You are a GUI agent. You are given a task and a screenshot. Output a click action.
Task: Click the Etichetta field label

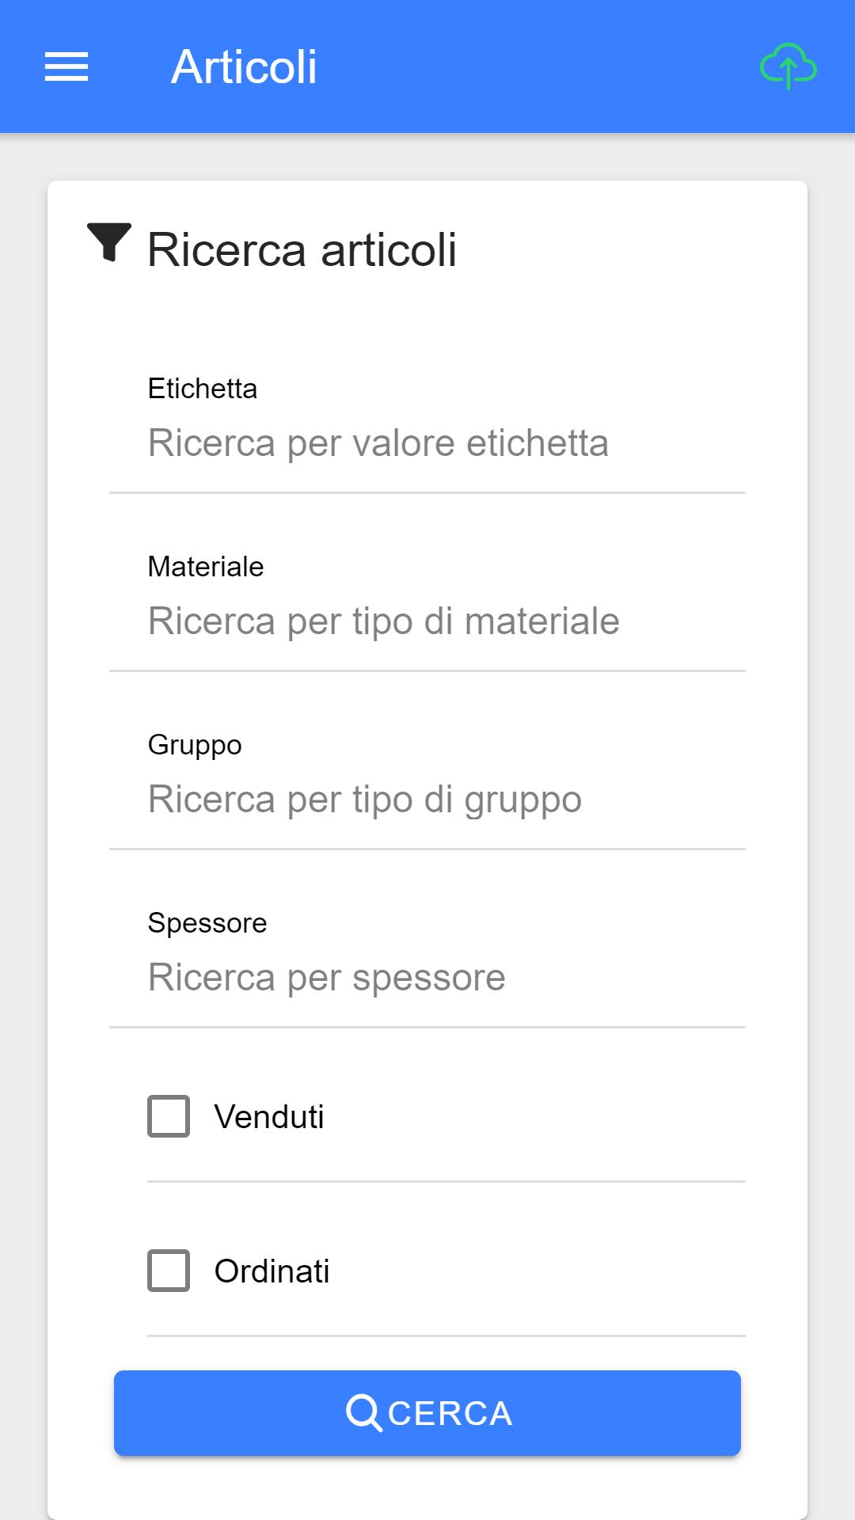[203, 389]
